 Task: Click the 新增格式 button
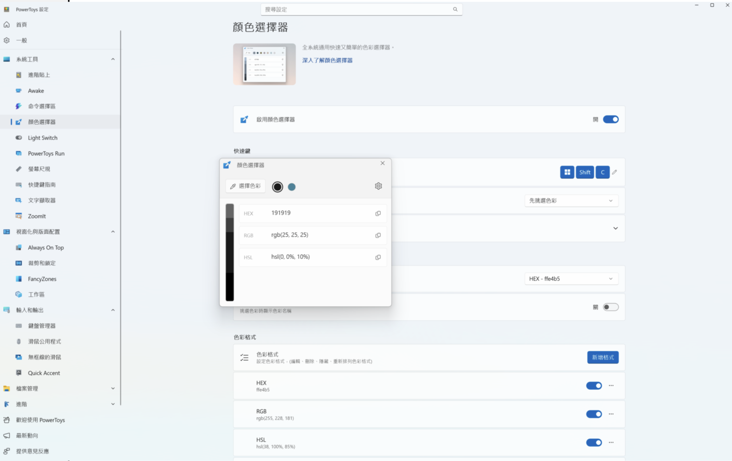coord(602,357)
